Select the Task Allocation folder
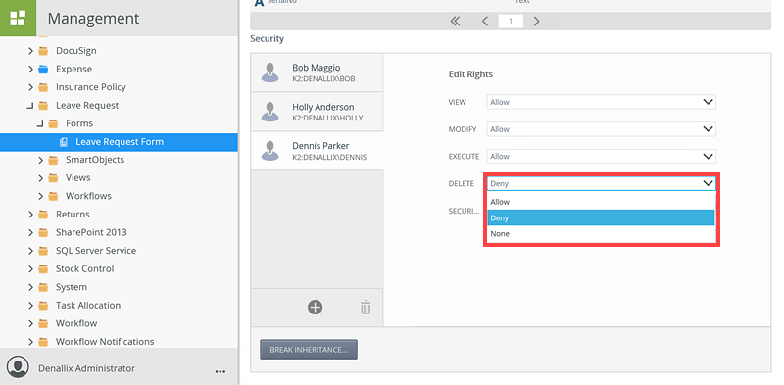This screenshot has width=784, height=385. pyautogui.click(x=88, y=306)
